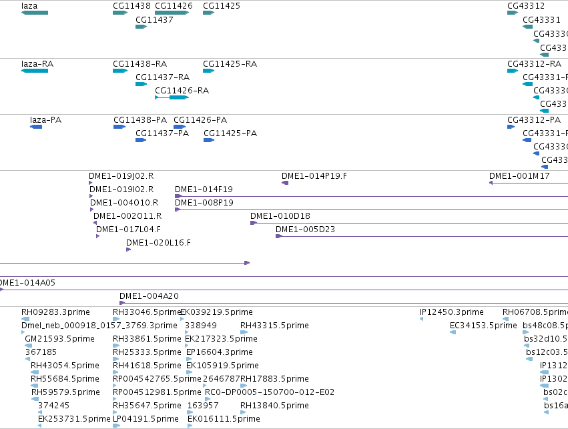Select the laza gene label in top track
Viewport: 568px width, 429px height.
pyautogui.click(x=29, y=6)
